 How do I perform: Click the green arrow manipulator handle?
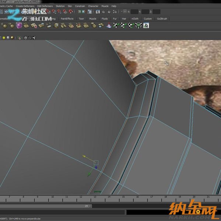pyautogui.click(x=89, y=175)
